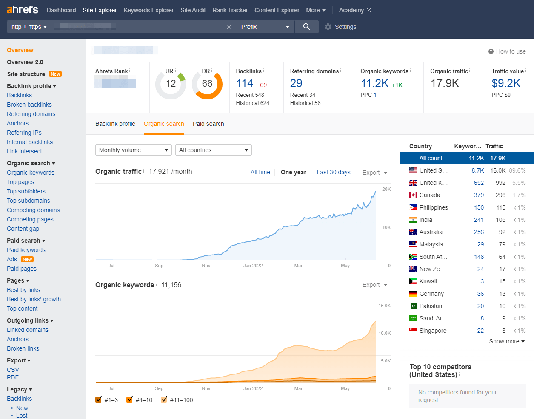This screenshot has height=419, width=534.
Task: Click the ahrefs logo
Action: coord(23,10)
